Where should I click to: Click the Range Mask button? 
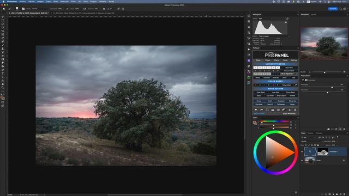287,85
